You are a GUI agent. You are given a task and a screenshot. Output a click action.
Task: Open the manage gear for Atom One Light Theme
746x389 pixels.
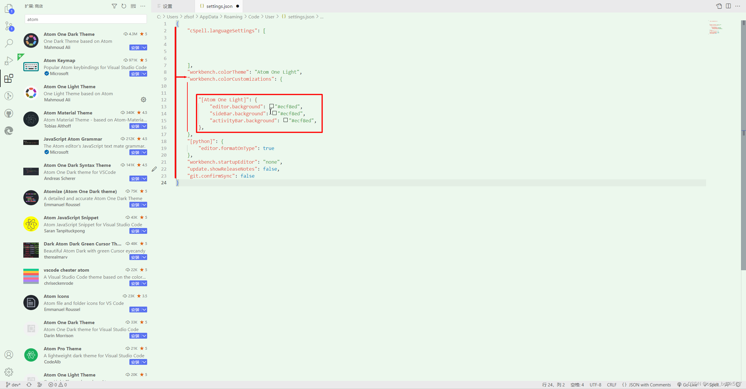[144, 100]
